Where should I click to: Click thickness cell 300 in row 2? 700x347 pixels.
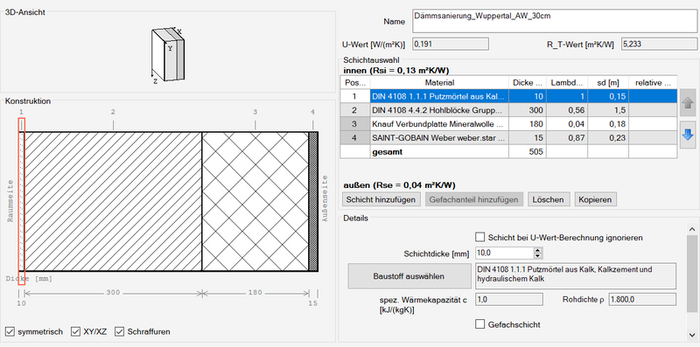(x=528, y=110)
